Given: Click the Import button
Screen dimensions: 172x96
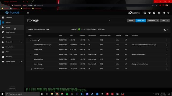Looking at the screenshot, I should tap(131, 21).
